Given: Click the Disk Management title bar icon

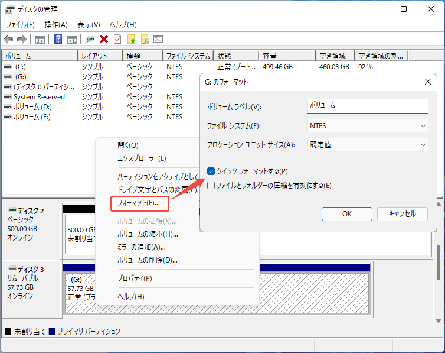Looking at the screenshot, I should (9, 9).
